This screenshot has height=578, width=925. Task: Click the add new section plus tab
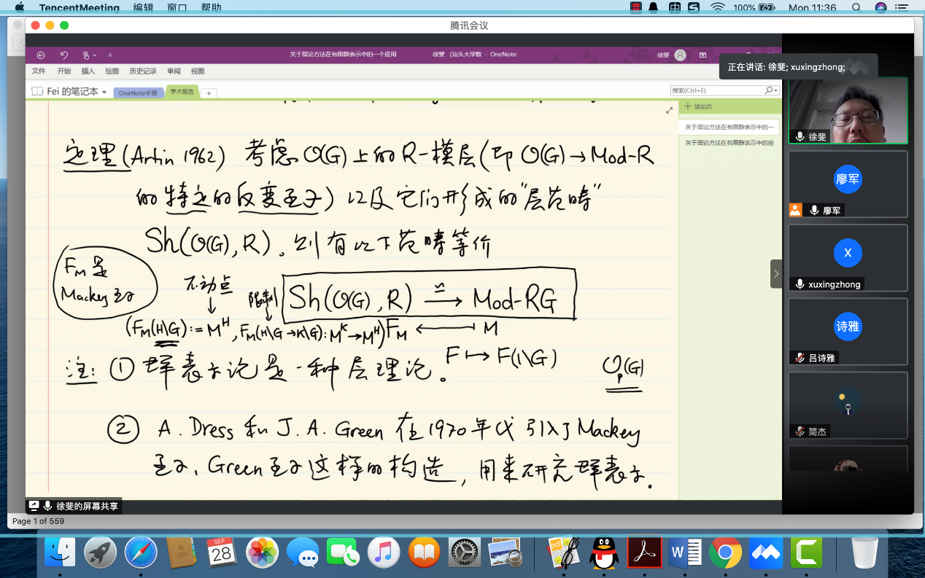click(x=209, y=93)
